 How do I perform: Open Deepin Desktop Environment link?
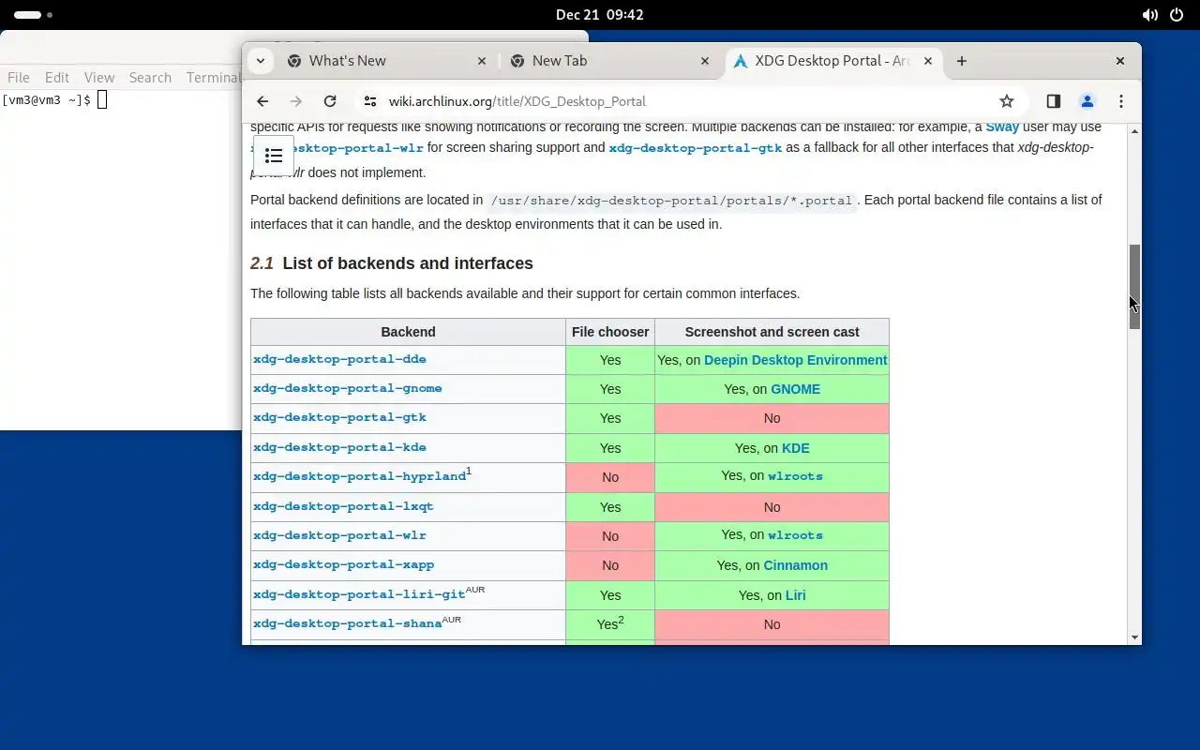click(x=795, y=360)
